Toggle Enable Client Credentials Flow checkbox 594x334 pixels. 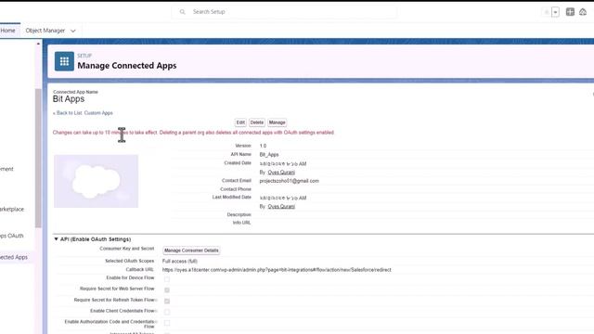tap(167, 312)
